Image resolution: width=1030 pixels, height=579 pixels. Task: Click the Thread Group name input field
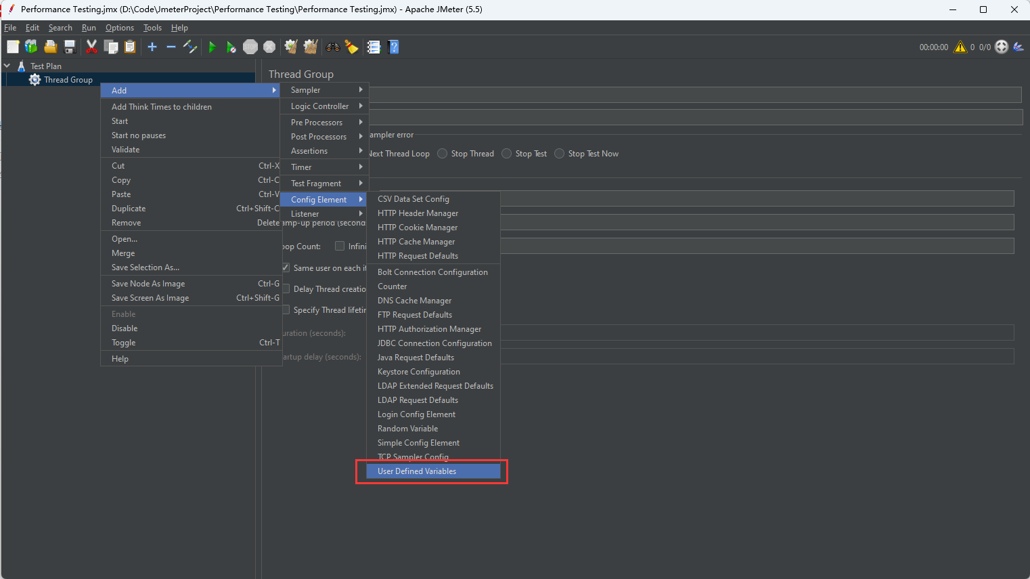click(x=695, y=95)
